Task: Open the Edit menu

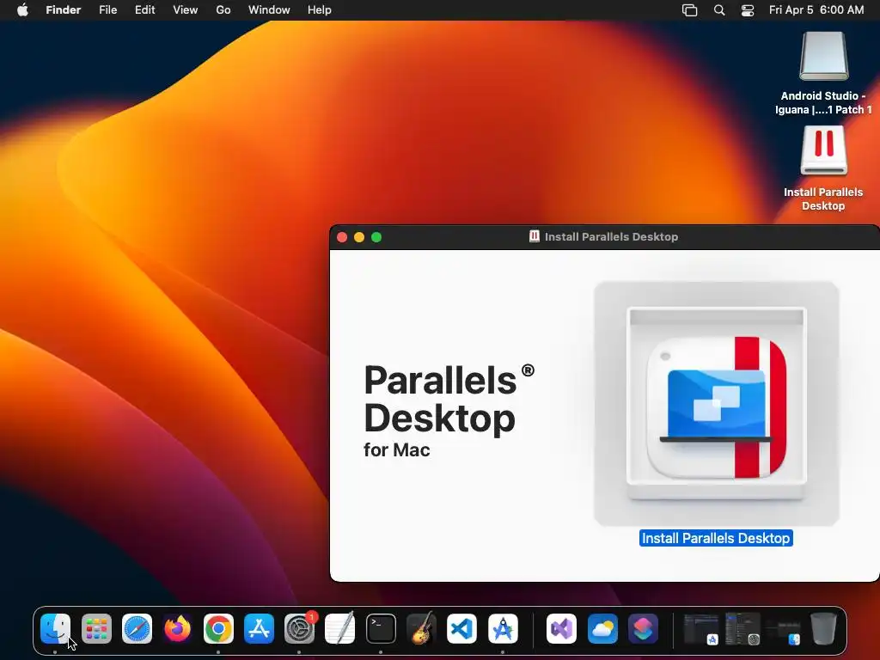Action: pos(144,10)
